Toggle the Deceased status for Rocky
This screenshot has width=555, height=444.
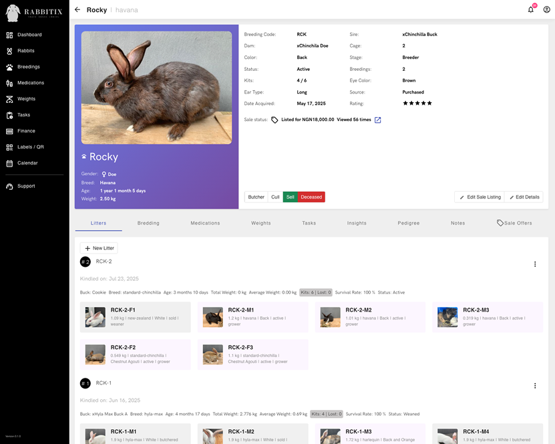click(x=312, y=197)
